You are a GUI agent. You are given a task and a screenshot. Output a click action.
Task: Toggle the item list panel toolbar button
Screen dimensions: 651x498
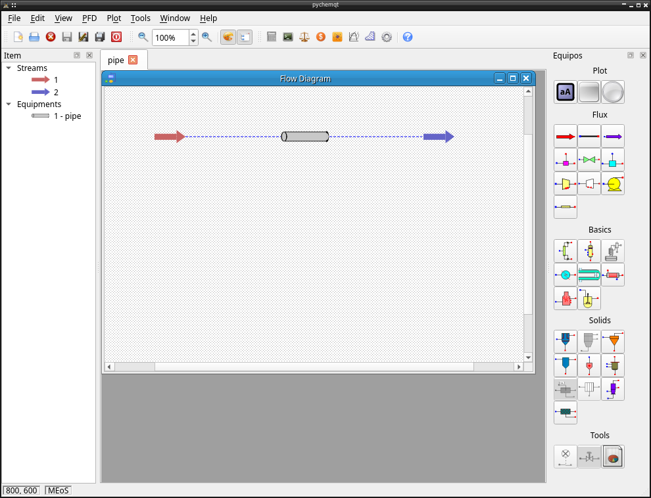245,37
